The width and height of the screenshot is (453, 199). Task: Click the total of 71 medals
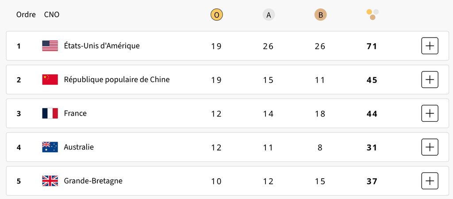[x=372, y=46]
